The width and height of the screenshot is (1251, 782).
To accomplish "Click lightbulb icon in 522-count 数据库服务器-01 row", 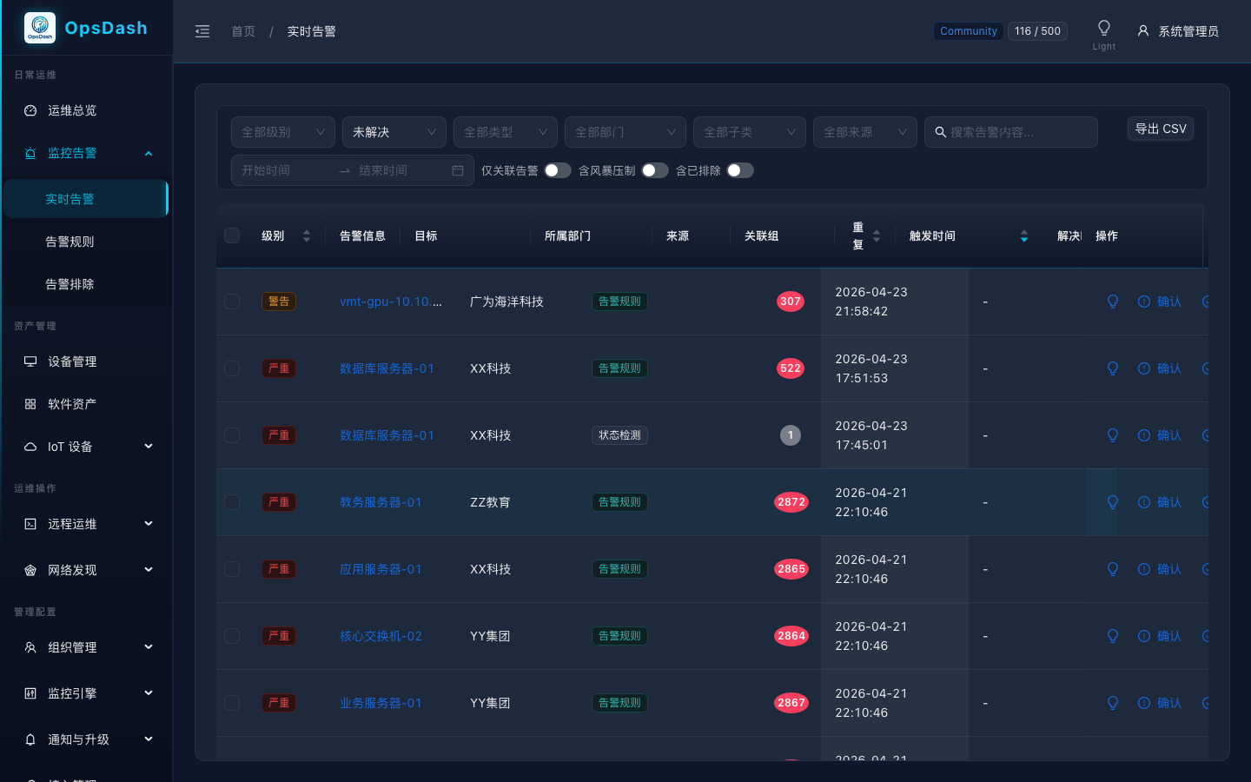I will coord(1113,368).
